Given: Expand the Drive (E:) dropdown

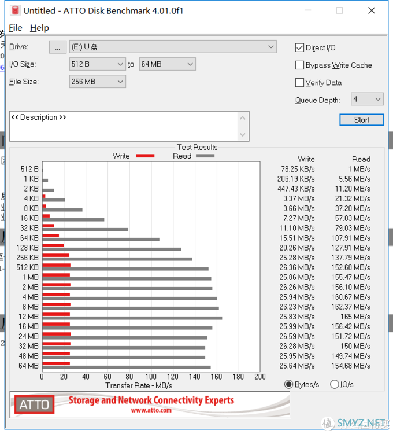Looking at the screenshot, I should tap(173, 47).
